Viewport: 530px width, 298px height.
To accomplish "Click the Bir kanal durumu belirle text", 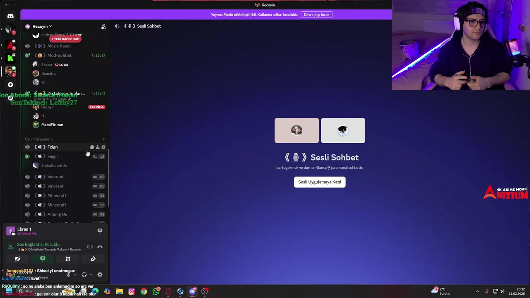I will 49,99.
